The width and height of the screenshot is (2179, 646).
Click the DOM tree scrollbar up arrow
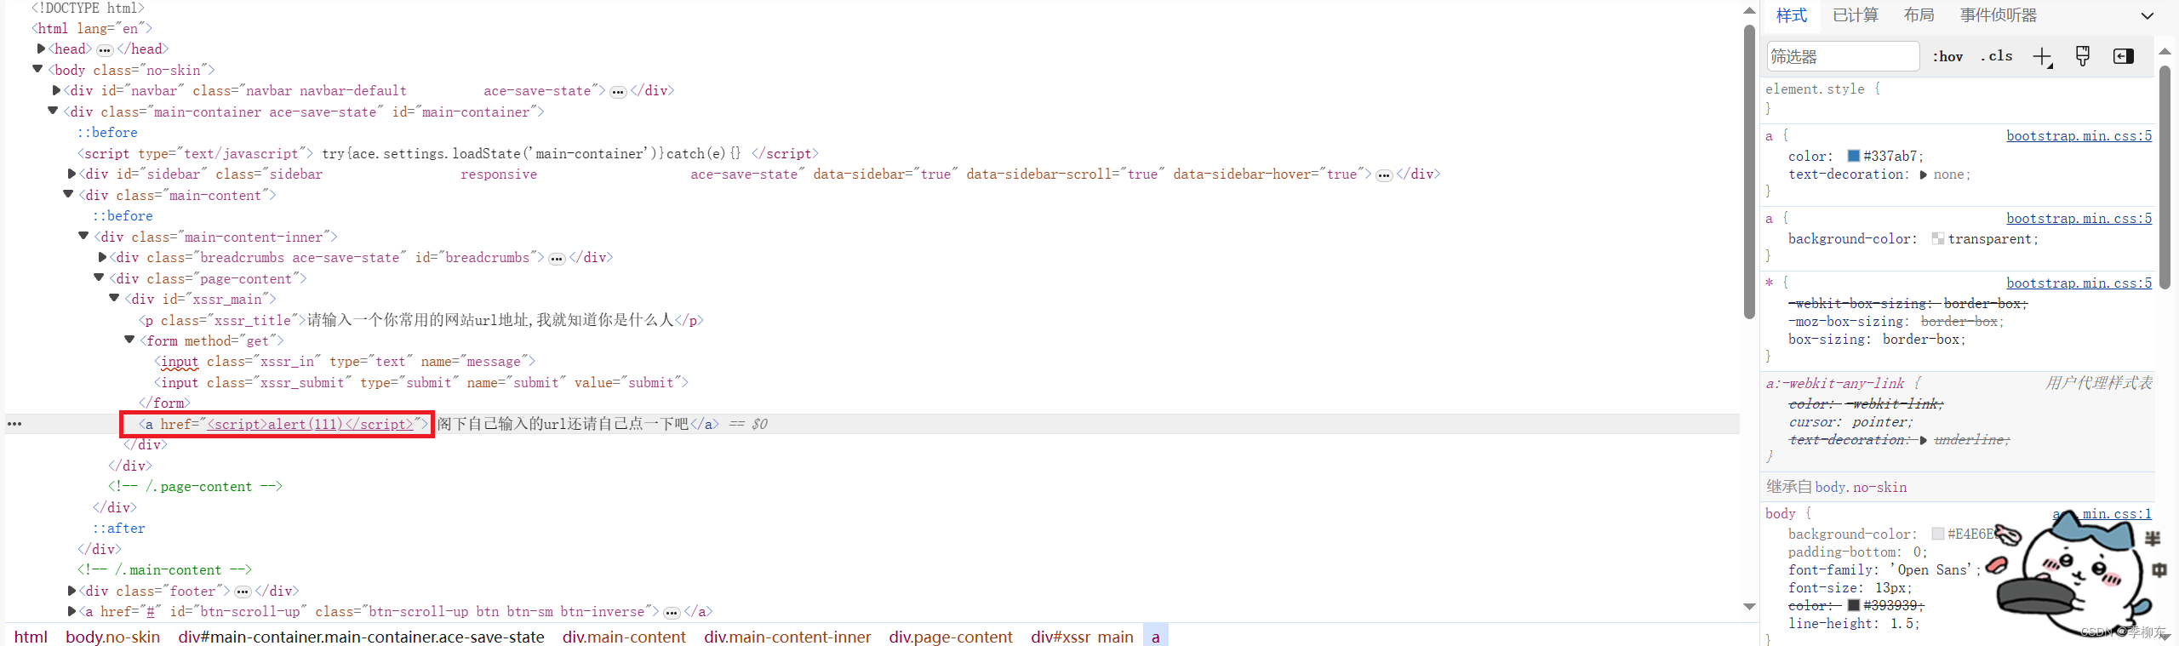click(x=1749, y=10)
